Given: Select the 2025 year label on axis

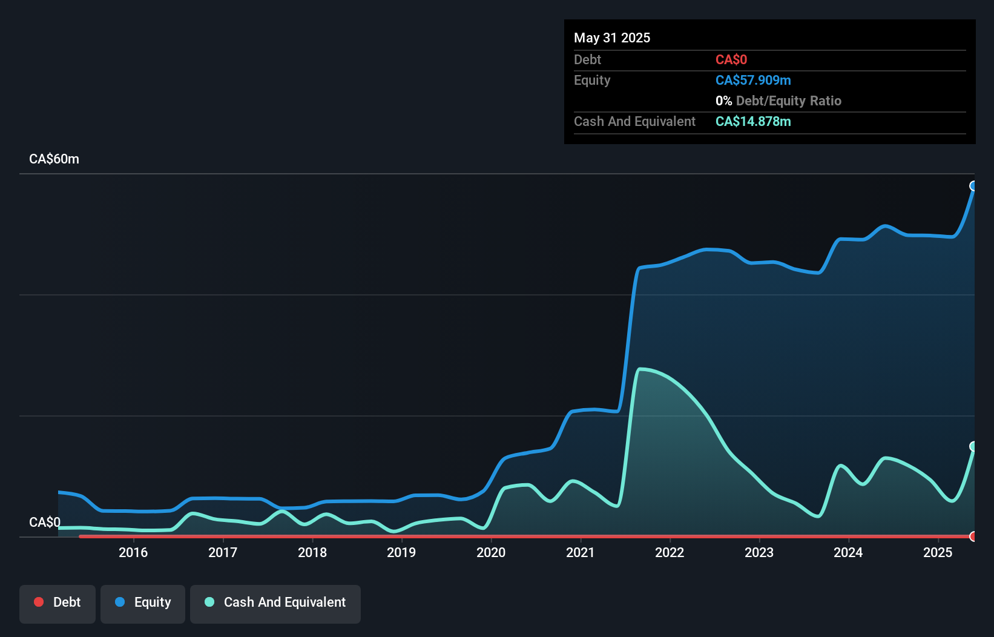Looking at the screenshot, I should click(x=938, y=553).
